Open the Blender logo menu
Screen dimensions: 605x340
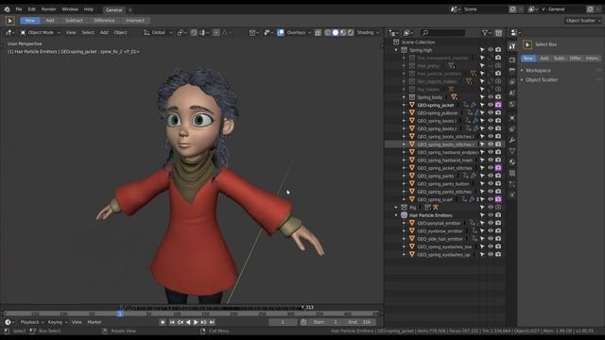click(x=7, y=9)
